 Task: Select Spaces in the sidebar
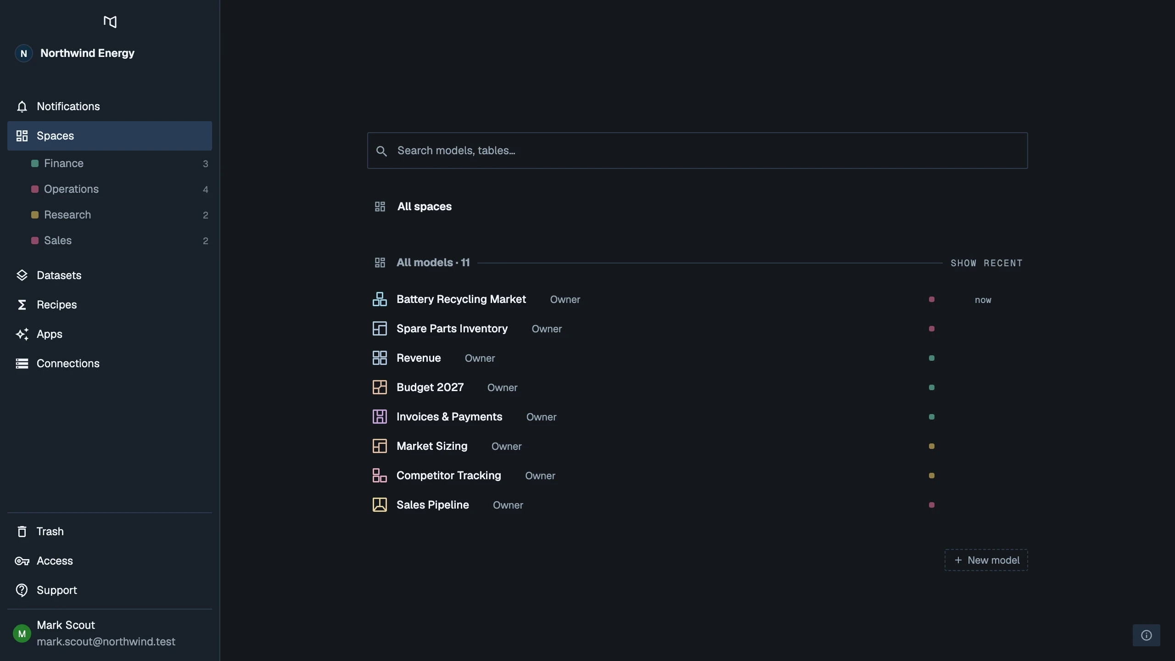click(x=110, y=136)
